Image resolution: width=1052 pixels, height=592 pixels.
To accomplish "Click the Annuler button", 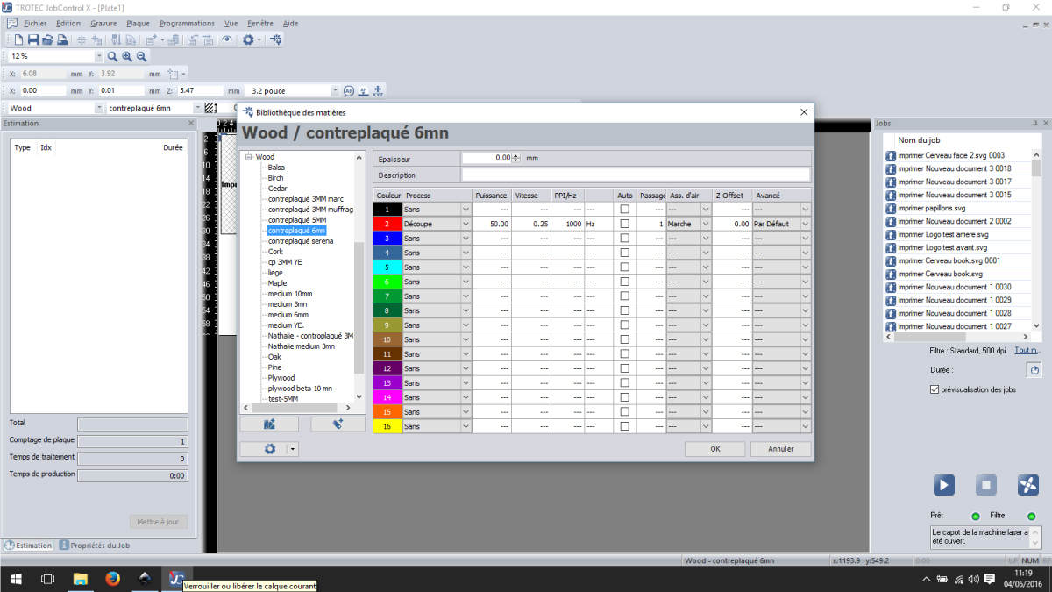I will [781, 448].
